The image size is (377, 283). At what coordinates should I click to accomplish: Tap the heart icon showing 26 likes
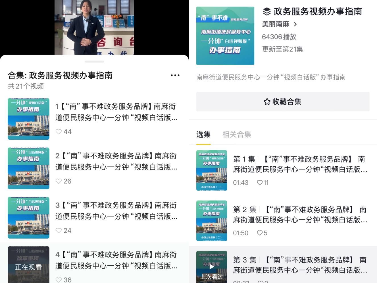59,181
